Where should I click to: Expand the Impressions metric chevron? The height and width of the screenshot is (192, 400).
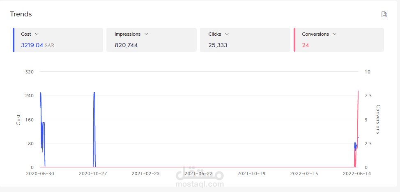pos(146,34)
